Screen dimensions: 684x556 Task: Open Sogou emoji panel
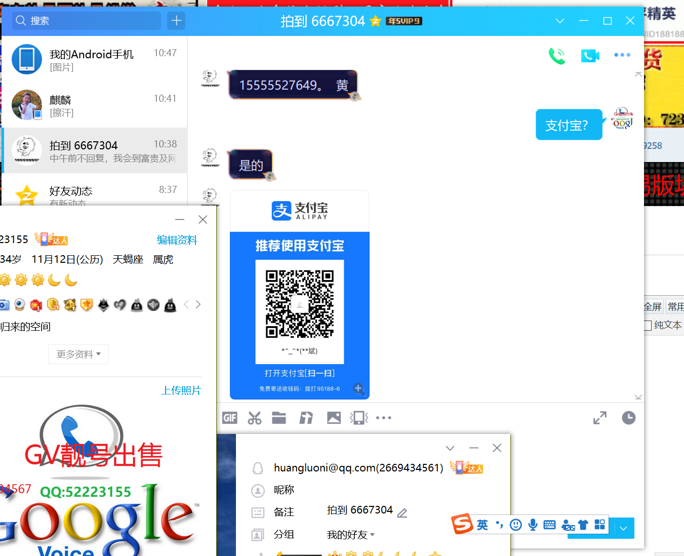[516, 525]
